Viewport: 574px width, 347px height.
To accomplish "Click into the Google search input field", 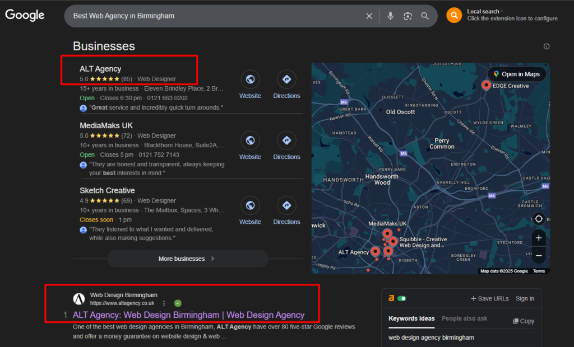I will click(213, 16).
